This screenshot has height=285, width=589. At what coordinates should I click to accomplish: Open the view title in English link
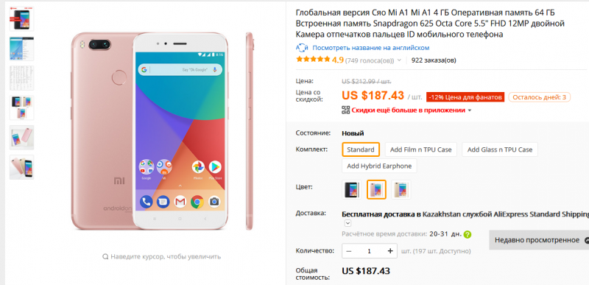[371, 48]
